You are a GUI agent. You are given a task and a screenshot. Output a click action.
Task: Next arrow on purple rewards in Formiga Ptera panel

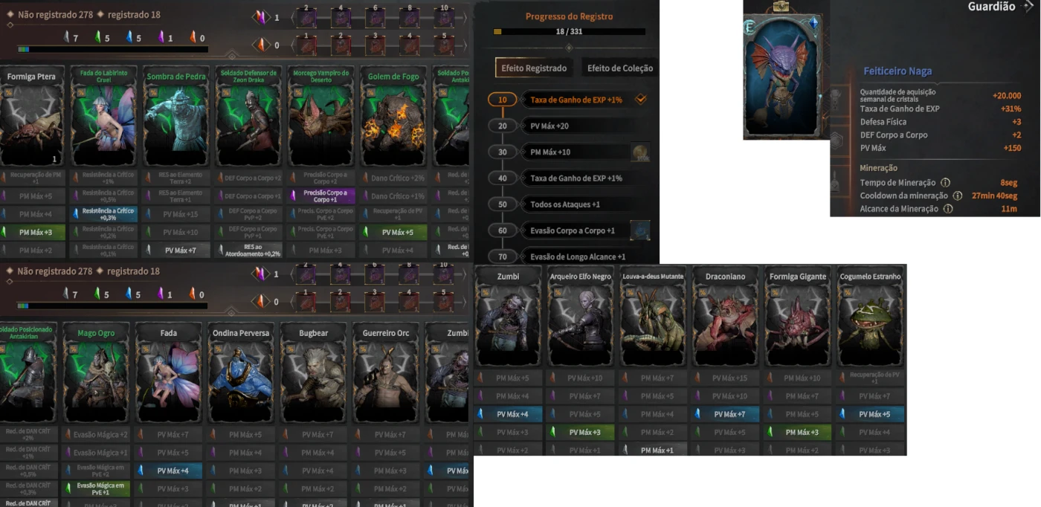pyautogui.click(x=466, y=17)
